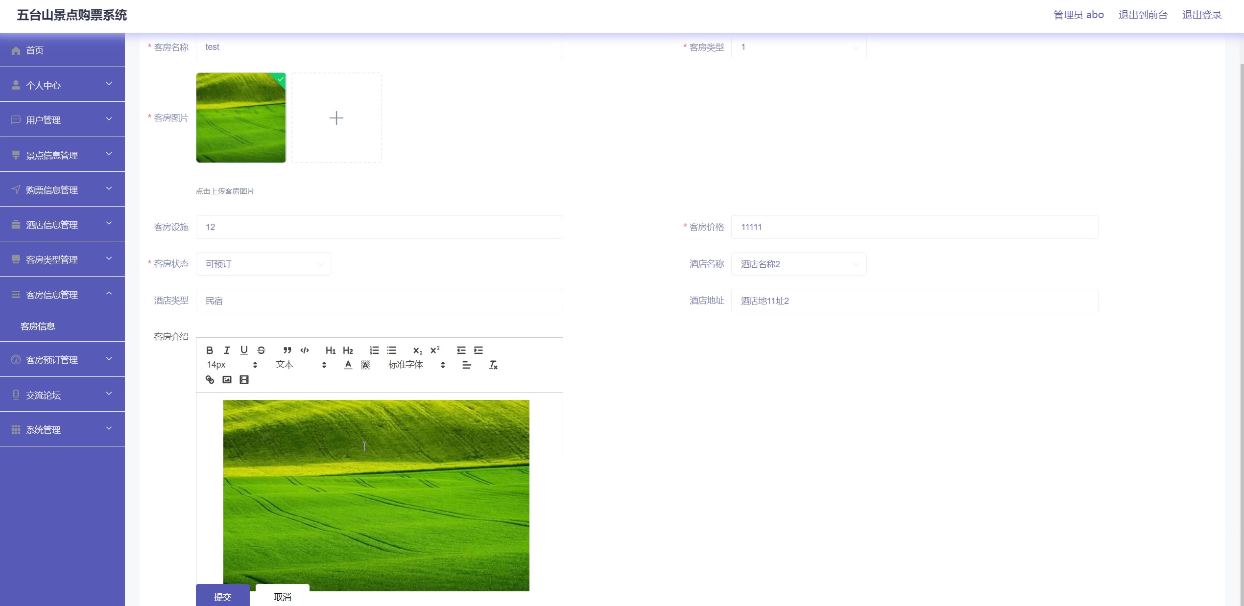Open the 客房状态 dropdown showing 可预订
This screenshot has height=606, width=1244.
(263, 264)
